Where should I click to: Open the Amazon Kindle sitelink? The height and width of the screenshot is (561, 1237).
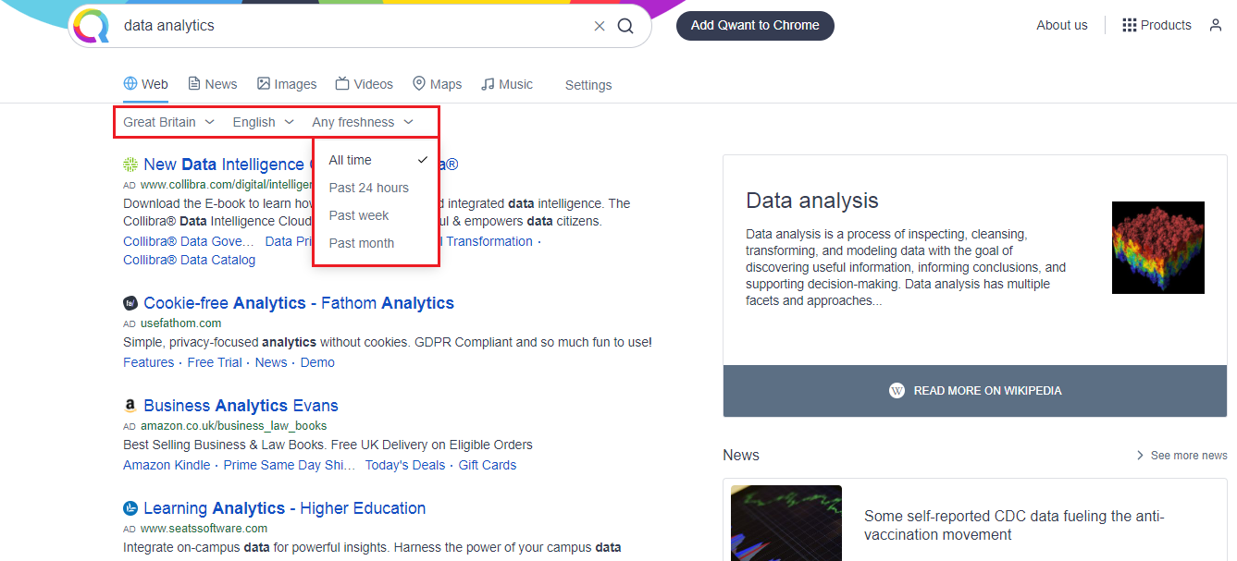(167, 465)
